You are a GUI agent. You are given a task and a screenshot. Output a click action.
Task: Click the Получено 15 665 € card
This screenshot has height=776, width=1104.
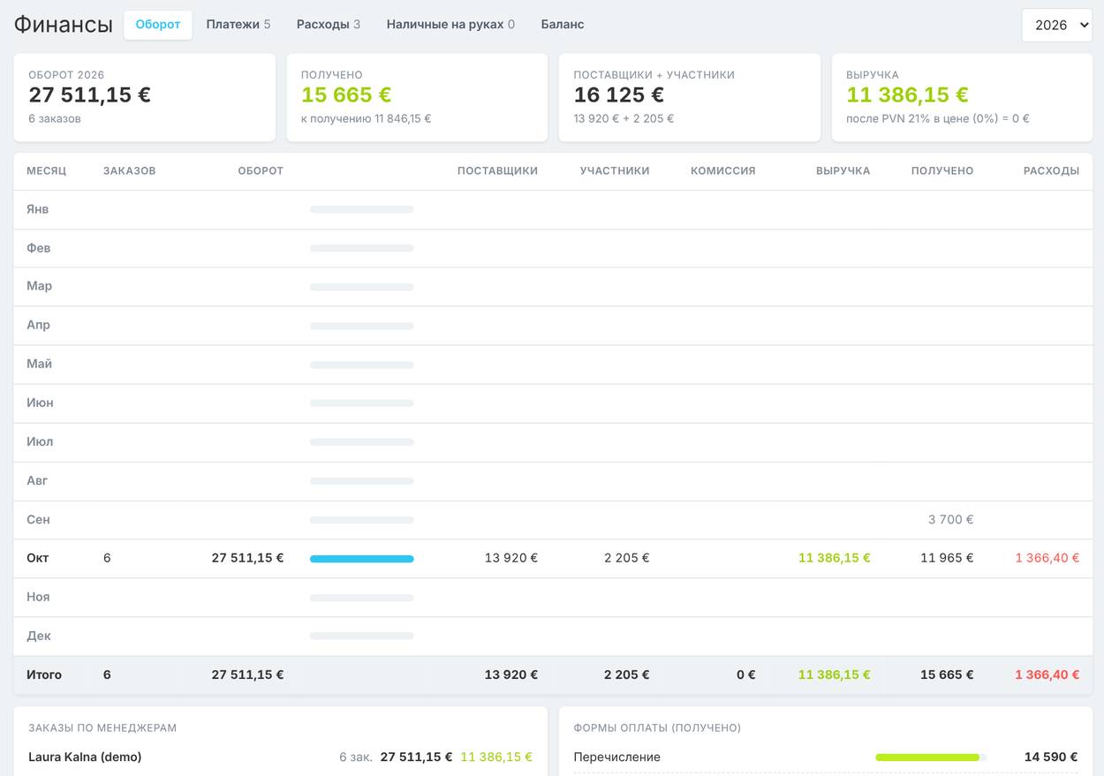[417, 97]
